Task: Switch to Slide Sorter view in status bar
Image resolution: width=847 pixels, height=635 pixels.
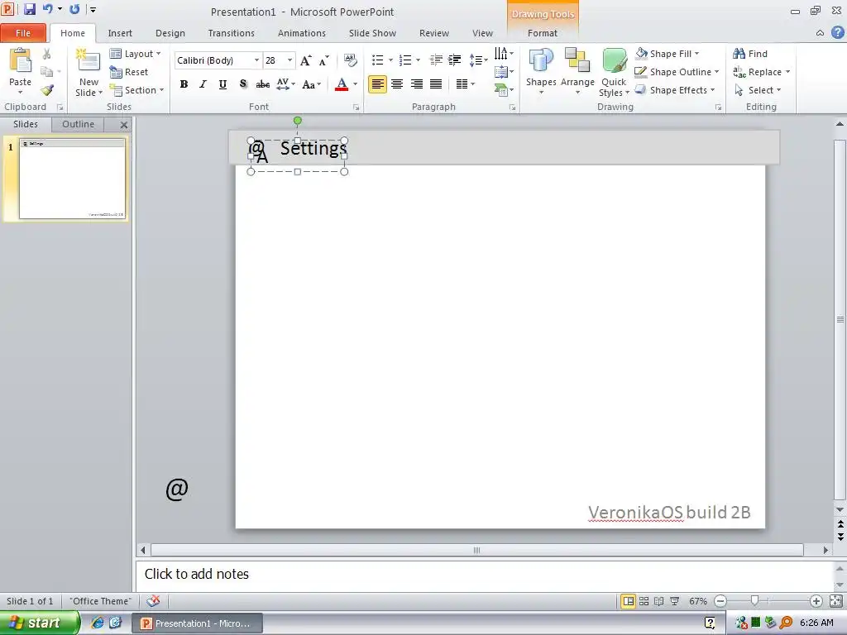Action: (644, 601)
